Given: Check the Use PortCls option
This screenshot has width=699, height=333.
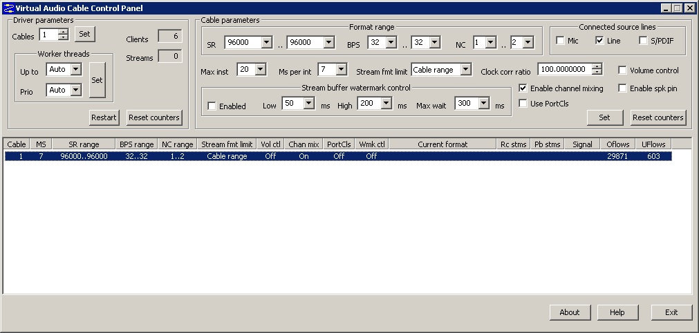Looking at the screenshot, I should [x=523, y=103].
